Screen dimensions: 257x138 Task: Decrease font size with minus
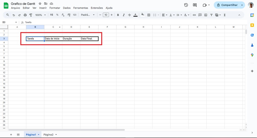click(x=100, y=15)
